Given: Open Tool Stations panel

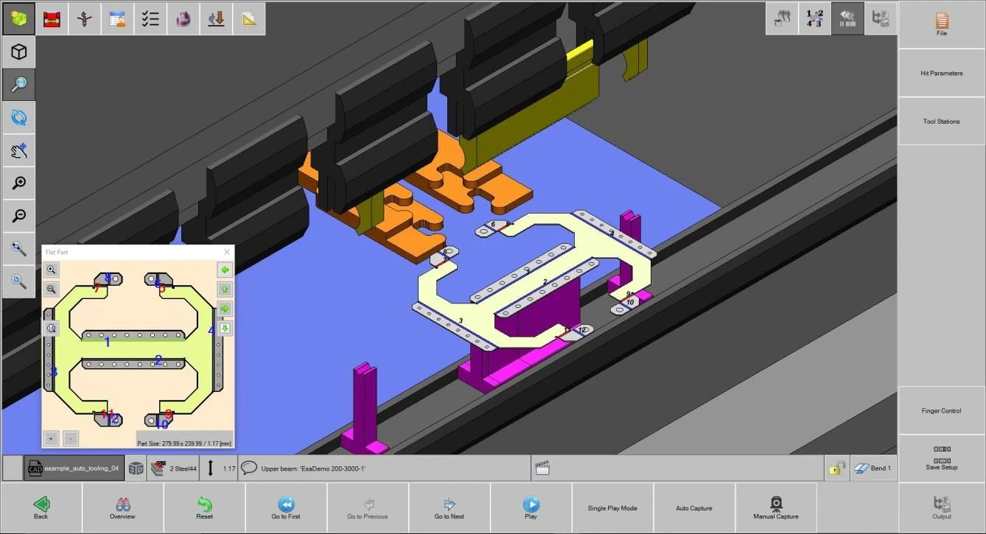Looking at the screenshot, I should [942, 122].
